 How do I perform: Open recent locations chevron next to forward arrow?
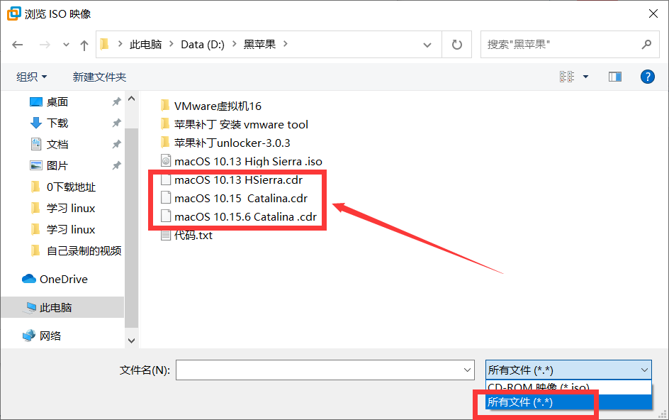66,45
